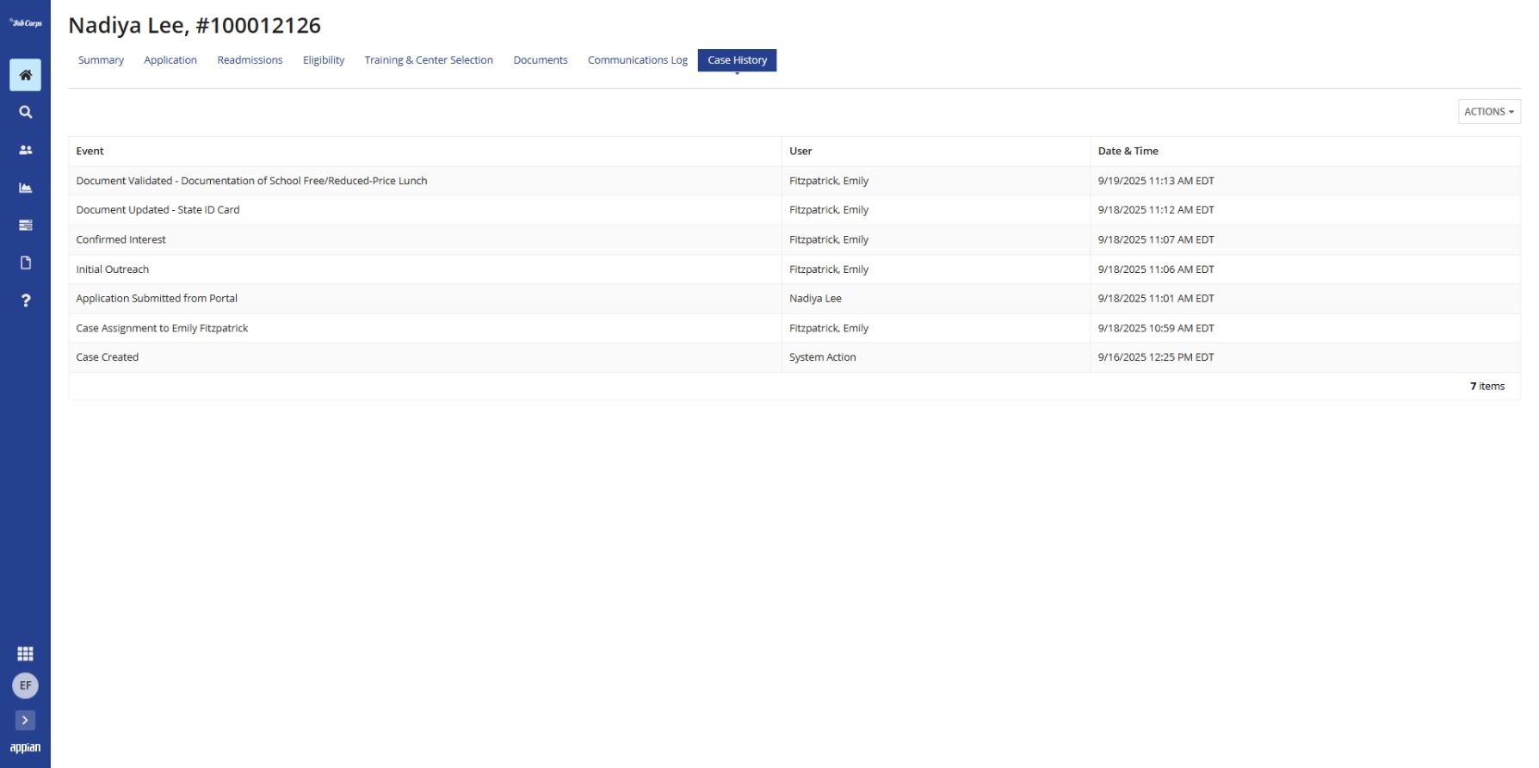Open the Search magnifier in sidebar
This screenshot has height=768, width=1539.
click(x=25, y=112)
